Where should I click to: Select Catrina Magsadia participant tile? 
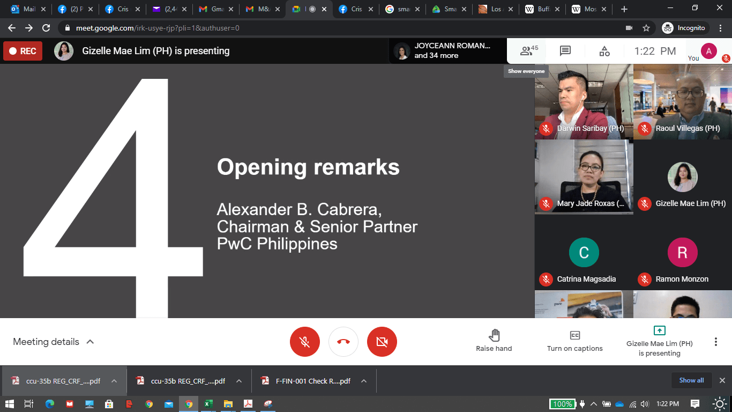(x=584, y=252)
